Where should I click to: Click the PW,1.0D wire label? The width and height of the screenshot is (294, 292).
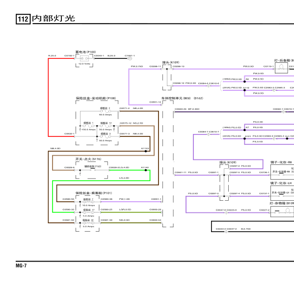(x=124, y=199)
